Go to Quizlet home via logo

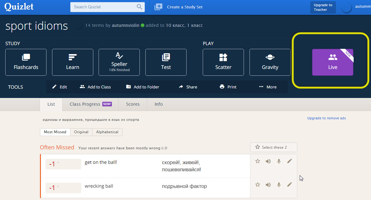coord(19,6)
